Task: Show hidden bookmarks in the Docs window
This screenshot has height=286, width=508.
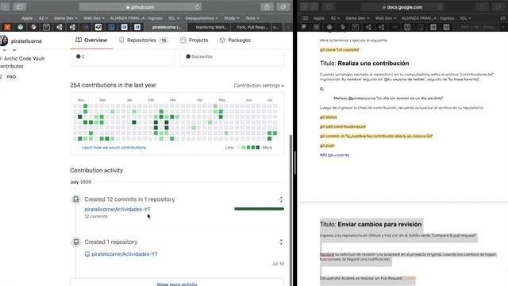Action: [502, 18]
